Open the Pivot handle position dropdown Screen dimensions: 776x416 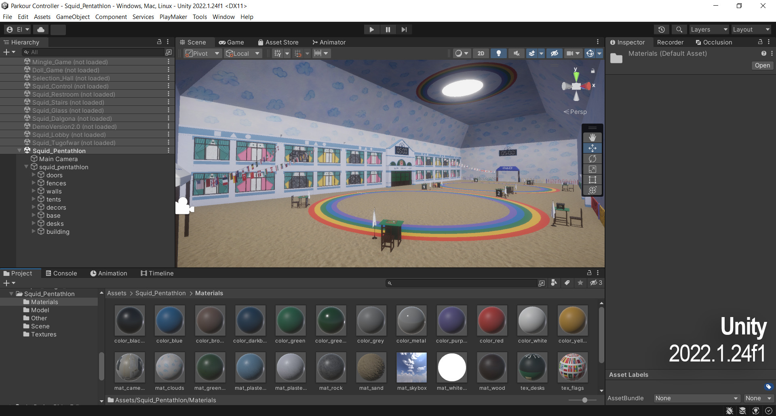[202, 53]
